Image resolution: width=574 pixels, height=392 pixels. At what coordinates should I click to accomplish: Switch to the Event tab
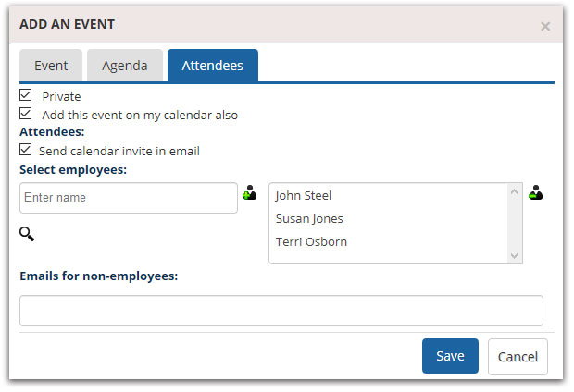click(51, 66)
